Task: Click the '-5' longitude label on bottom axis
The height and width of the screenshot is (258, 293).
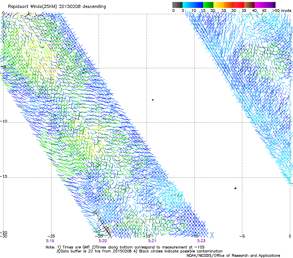Action: 242,236
